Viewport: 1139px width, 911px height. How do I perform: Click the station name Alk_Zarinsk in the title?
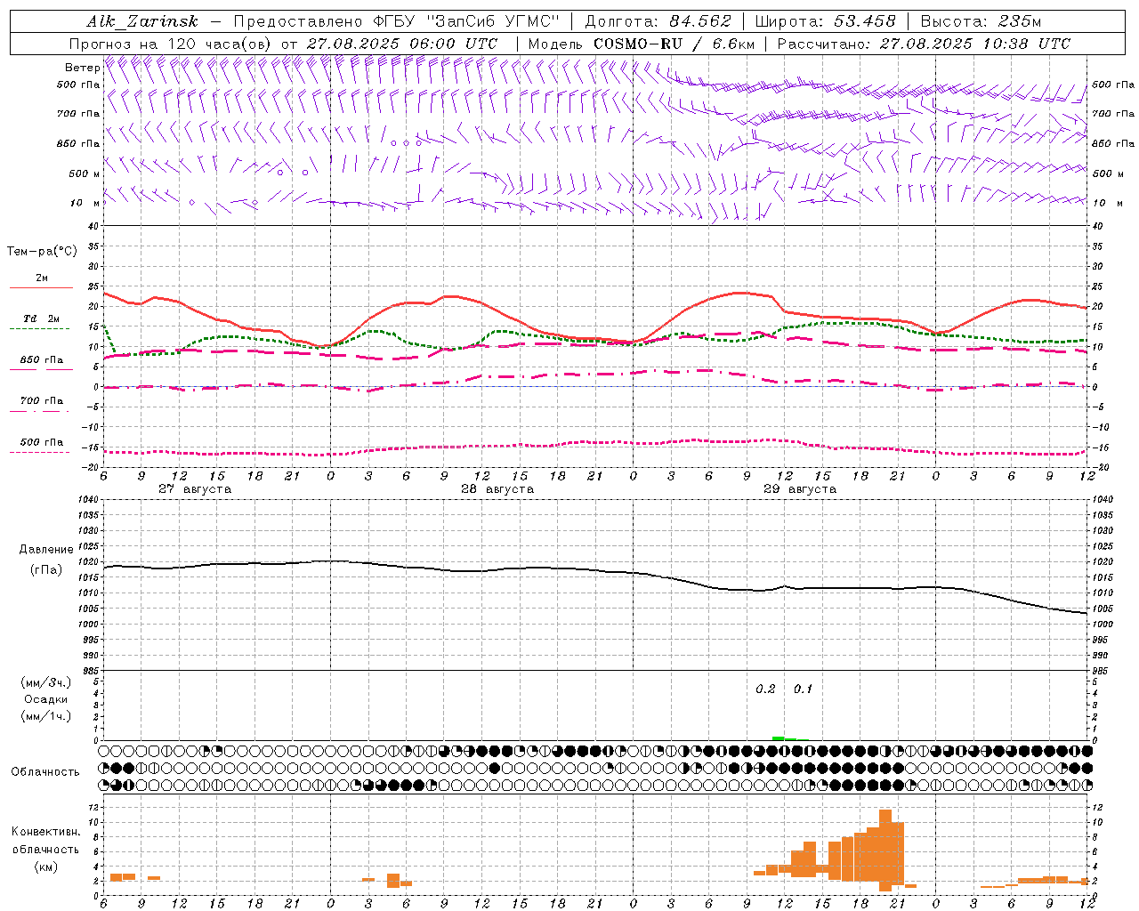tap(142, 21)
